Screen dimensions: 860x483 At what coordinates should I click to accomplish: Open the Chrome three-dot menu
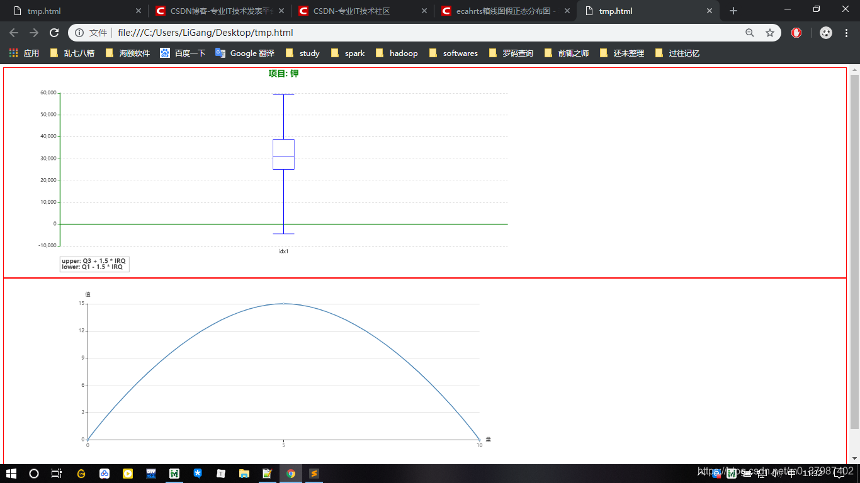click(847, 33)
